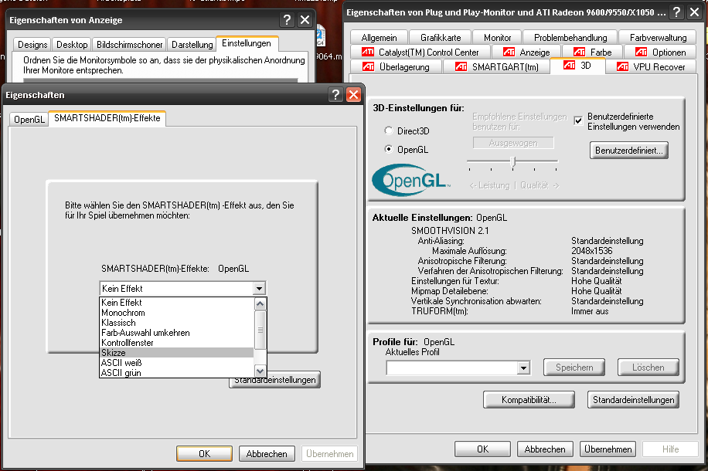Open the Bildschirmschoner tab
Screen dimensions: 708x471
click(x=129, y=44)
